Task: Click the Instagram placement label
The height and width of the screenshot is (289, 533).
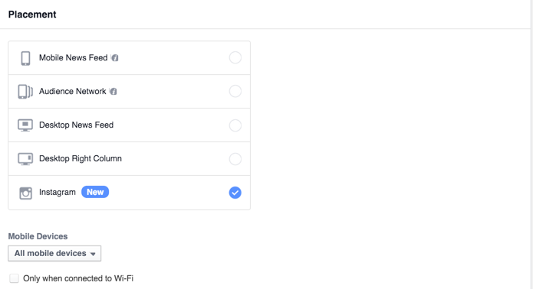Action: pyautogui.click(x=57, y=192)
